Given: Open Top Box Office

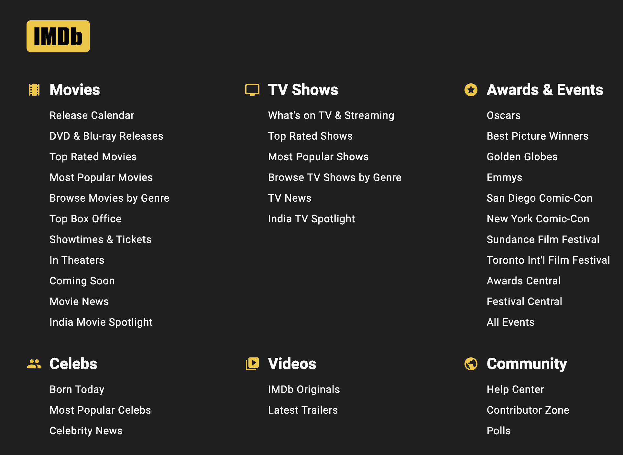Looking at the screenshot, I should [x=85, y=219].
